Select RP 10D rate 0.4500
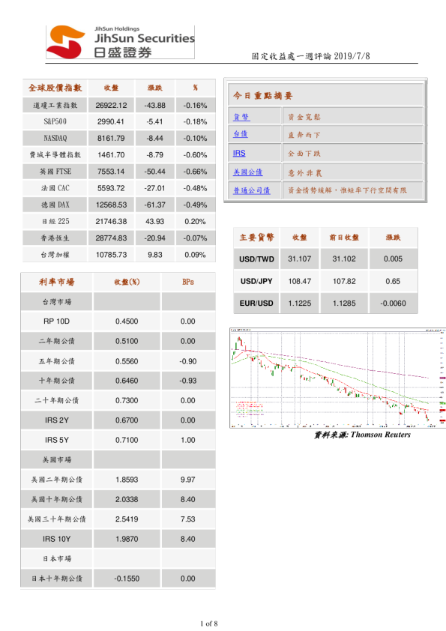Screen dimensions: 446x631 [127, 321]
